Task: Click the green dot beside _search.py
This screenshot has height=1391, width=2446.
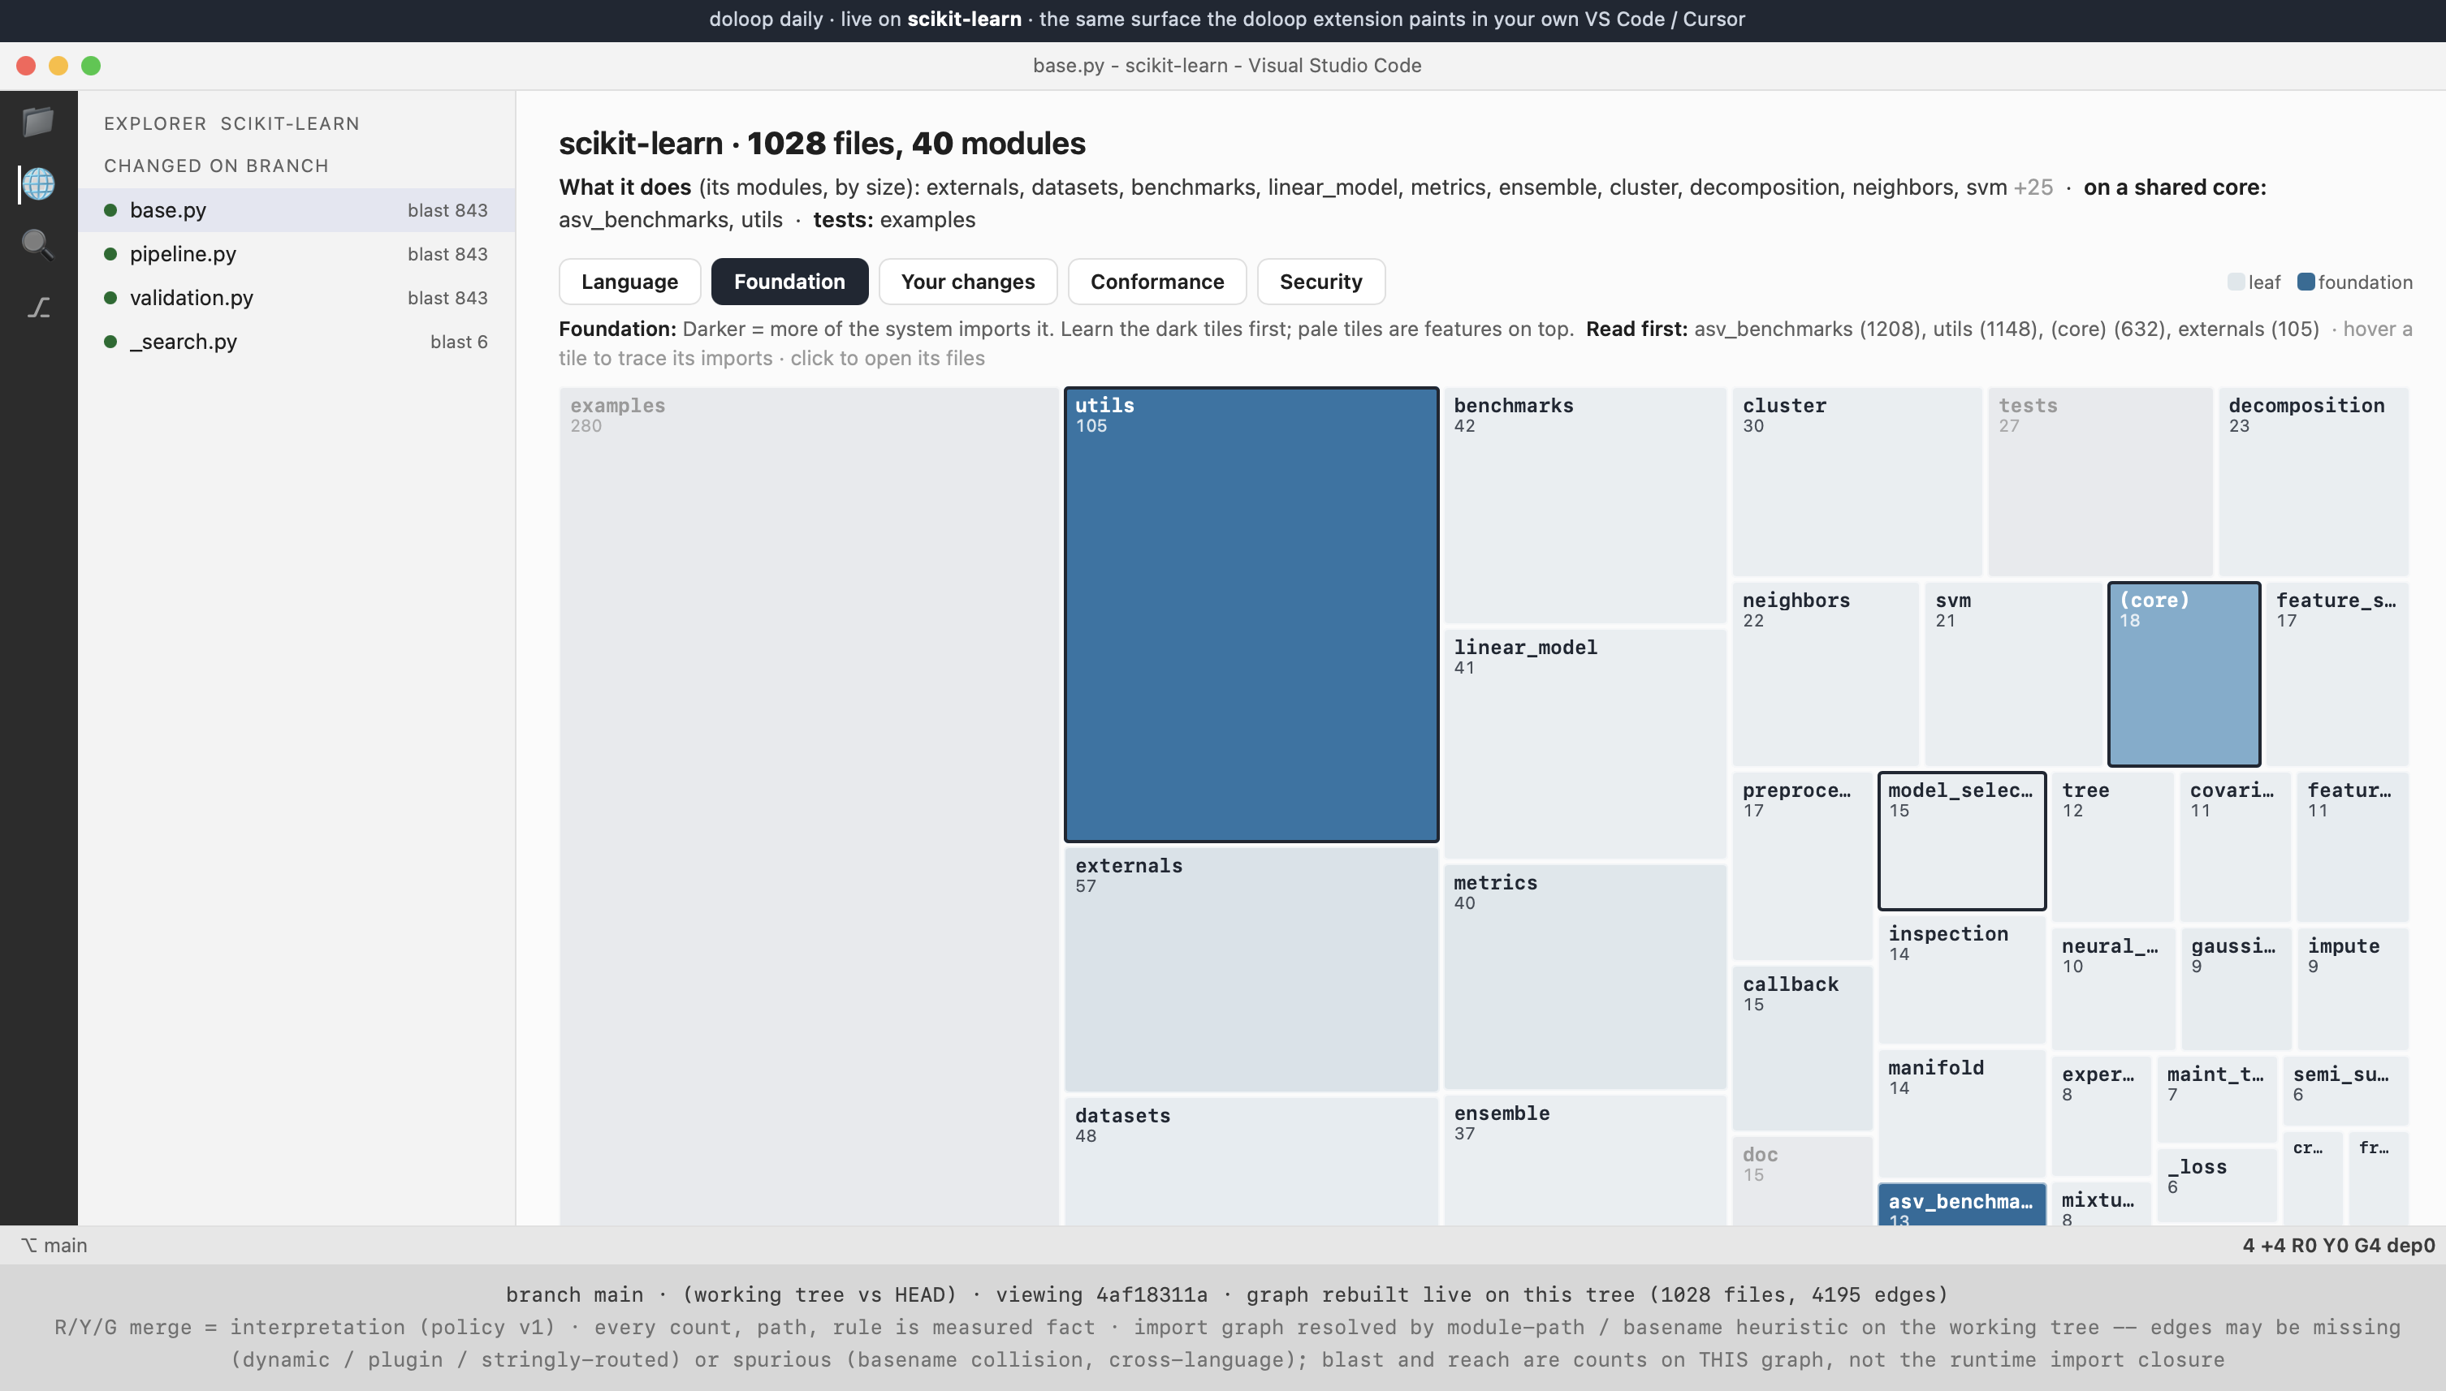Action: [111, 342]
